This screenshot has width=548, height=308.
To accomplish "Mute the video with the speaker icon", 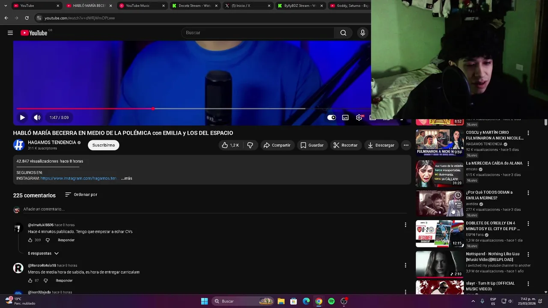I will tap(37, 118).
